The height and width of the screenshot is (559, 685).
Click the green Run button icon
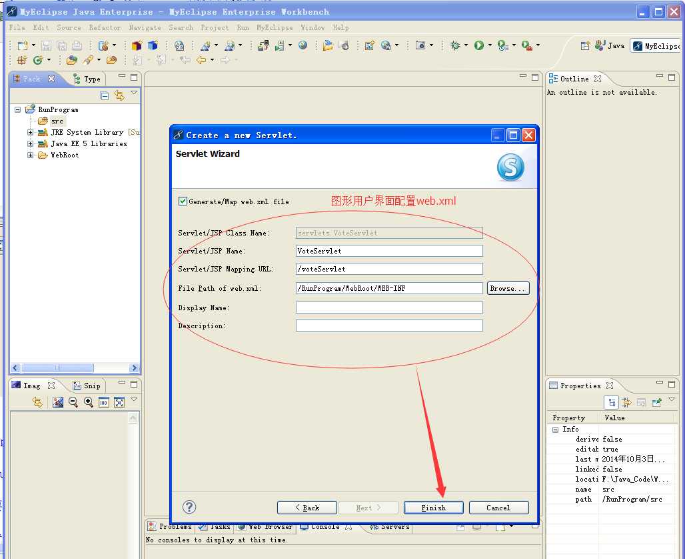[x=479, y=45]
